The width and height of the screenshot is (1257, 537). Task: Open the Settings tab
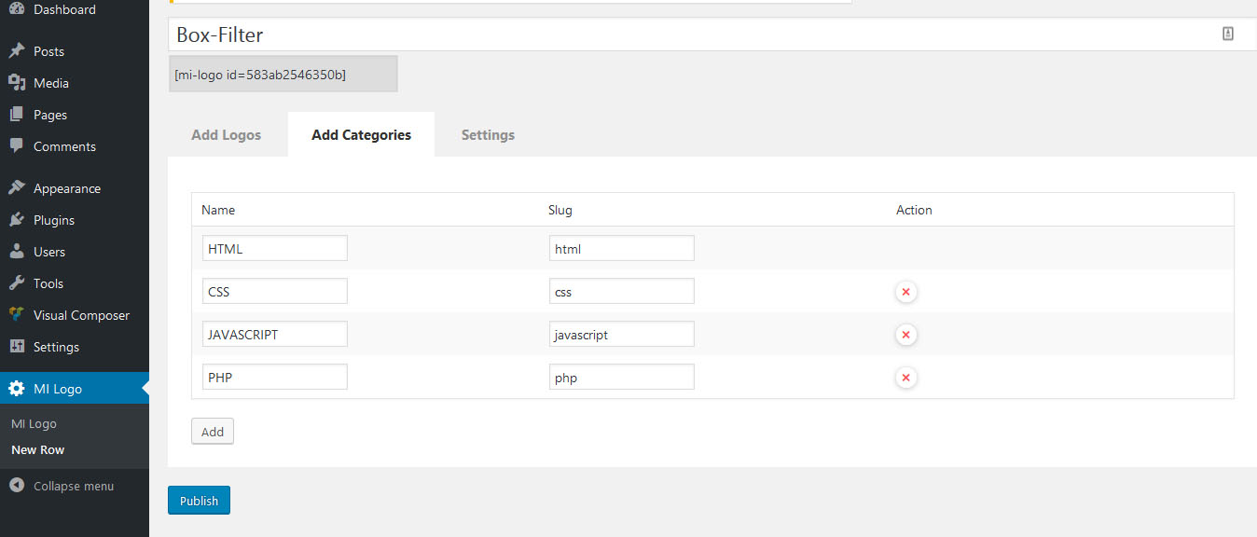click(488, 135)
